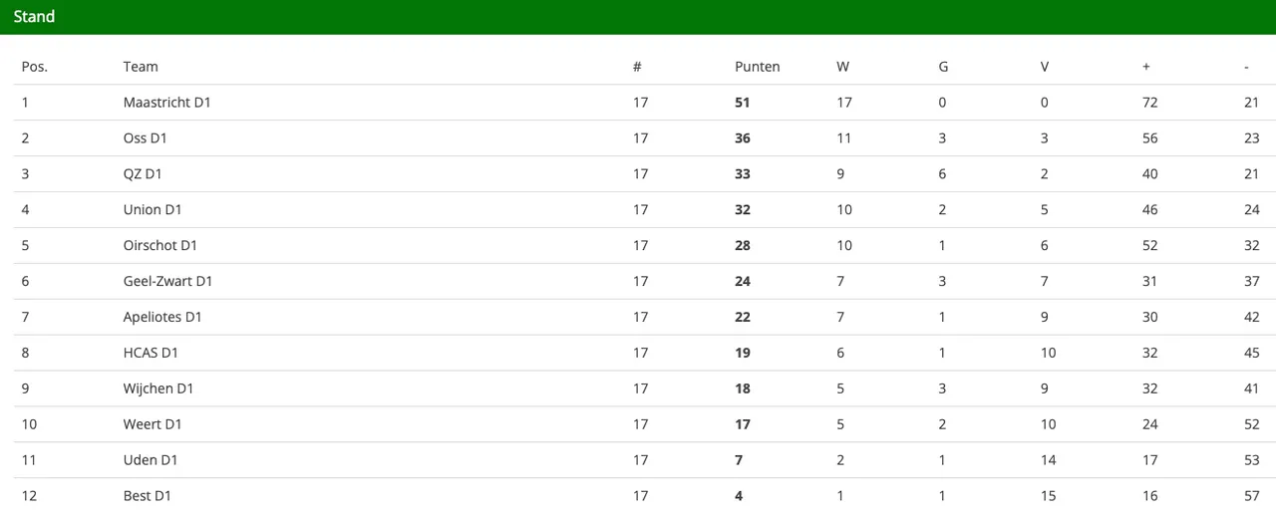
Task: Open the Oss D1 team row
Action: pos(145,138)
